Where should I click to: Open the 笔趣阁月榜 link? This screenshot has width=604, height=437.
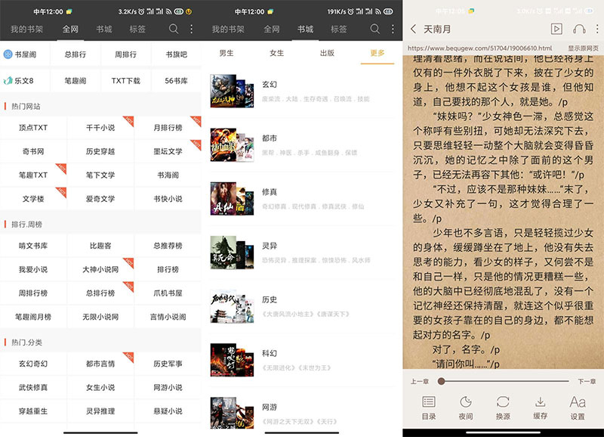[x=33, y=317]
